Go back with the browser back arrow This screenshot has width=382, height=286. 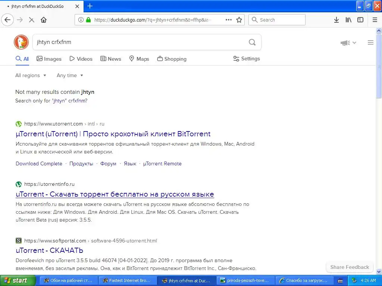click(x=7, y=20)
